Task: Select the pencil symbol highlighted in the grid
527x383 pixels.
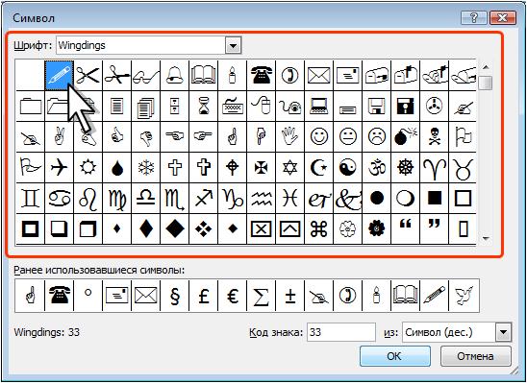Action: tap(60, 75)
